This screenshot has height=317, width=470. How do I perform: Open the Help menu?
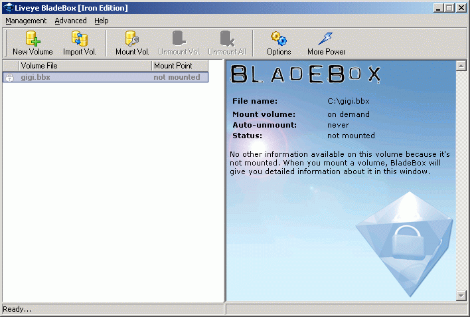pyautogui.click(x=101, y=21)
